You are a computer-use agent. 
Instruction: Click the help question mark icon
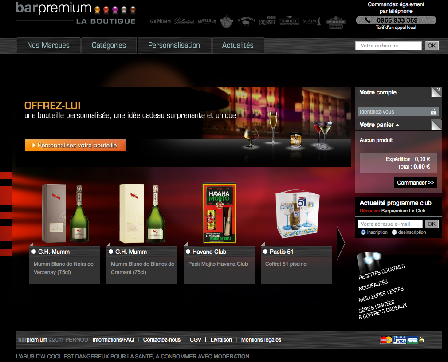pyautogui.click(x=436, y=92)
